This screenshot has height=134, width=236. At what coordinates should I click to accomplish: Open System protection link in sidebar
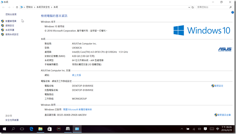click(10, 30)
